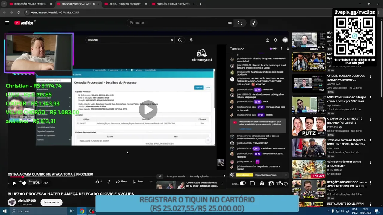
Task: Open the Chrome three-dot menu
Action: click(x=379, y=13)
